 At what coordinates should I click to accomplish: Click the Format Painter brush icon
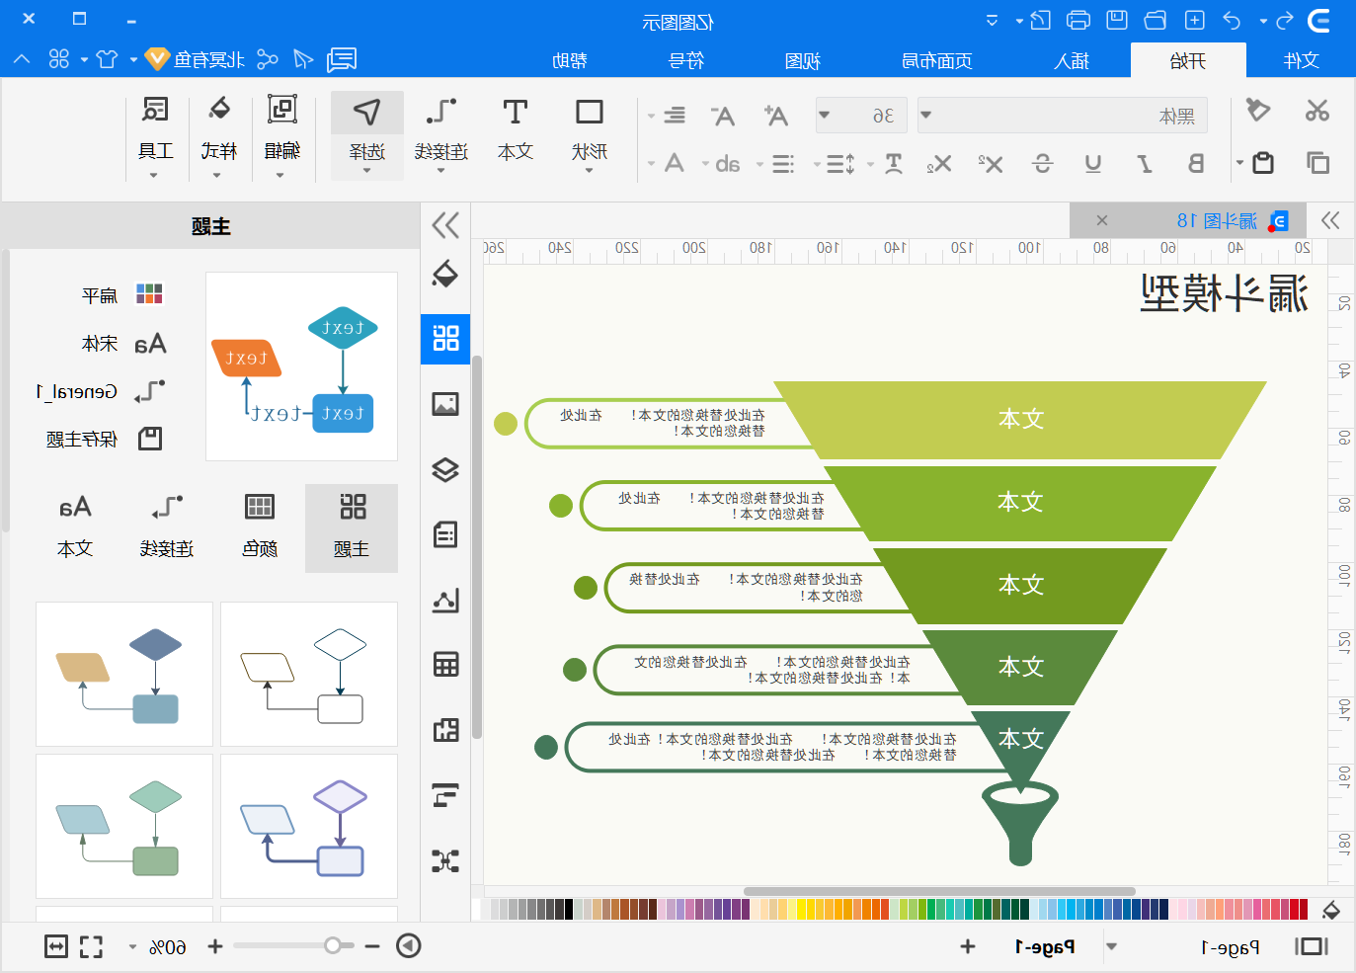[x=1257, y=110]
